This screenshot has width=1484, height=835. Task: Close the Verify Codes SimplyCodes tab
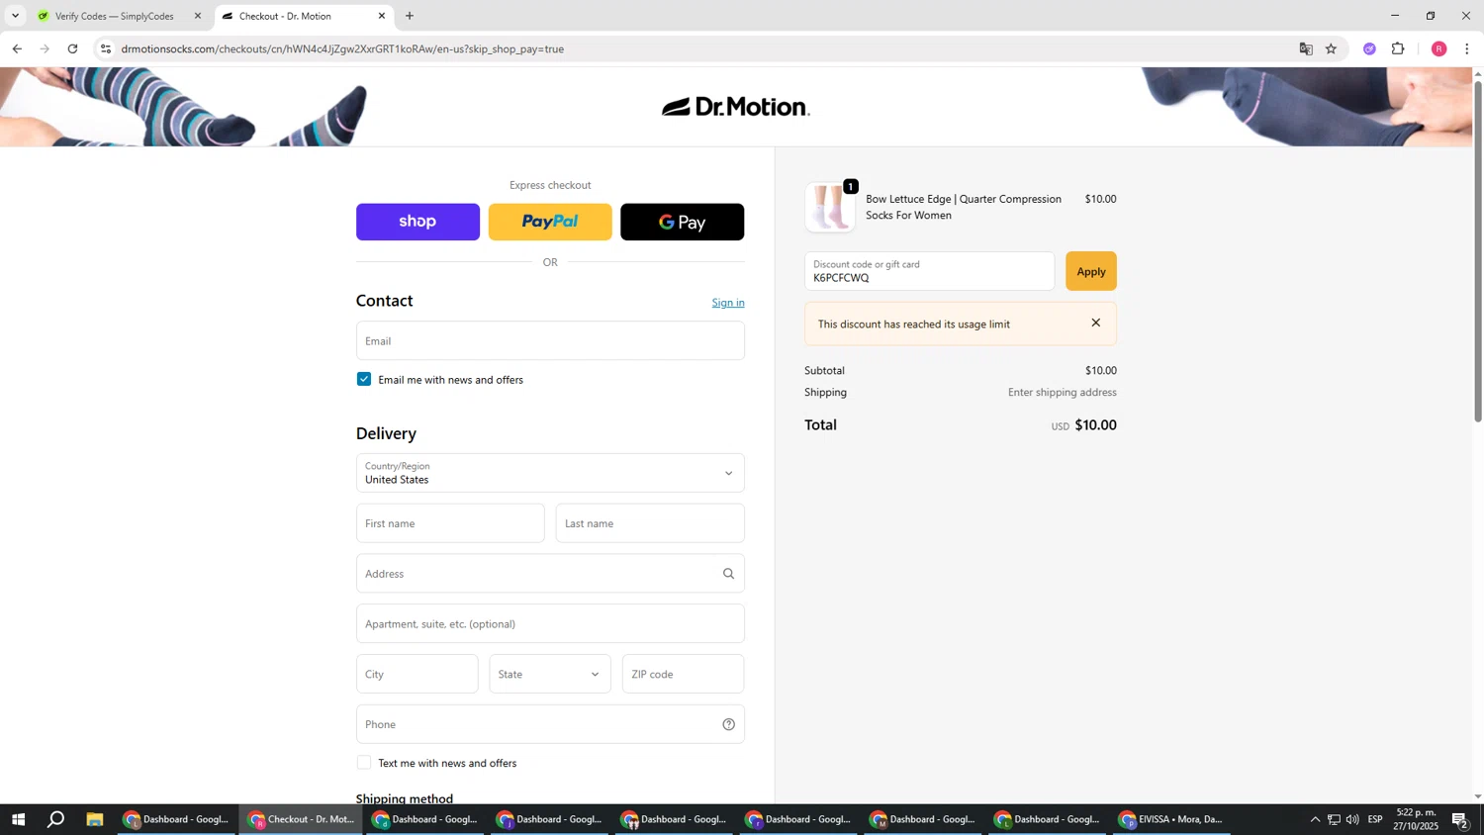197,16
